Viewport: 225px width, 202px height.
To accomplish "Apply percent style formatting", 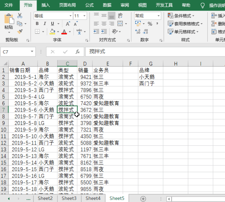I will tap(150, 24).
